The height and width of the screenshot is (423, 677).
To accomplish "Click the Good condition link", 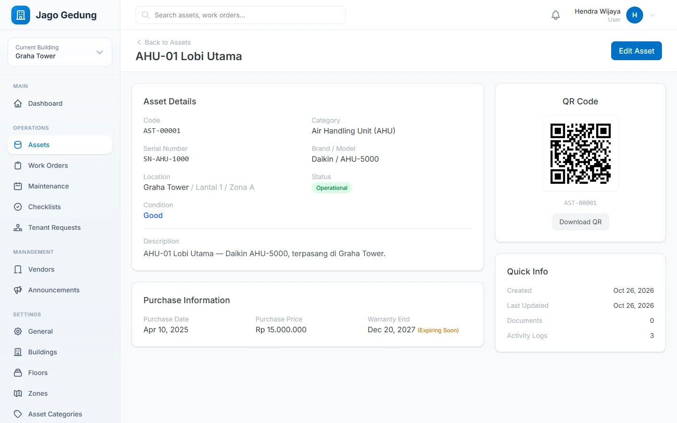I will [x=153, y=215].
